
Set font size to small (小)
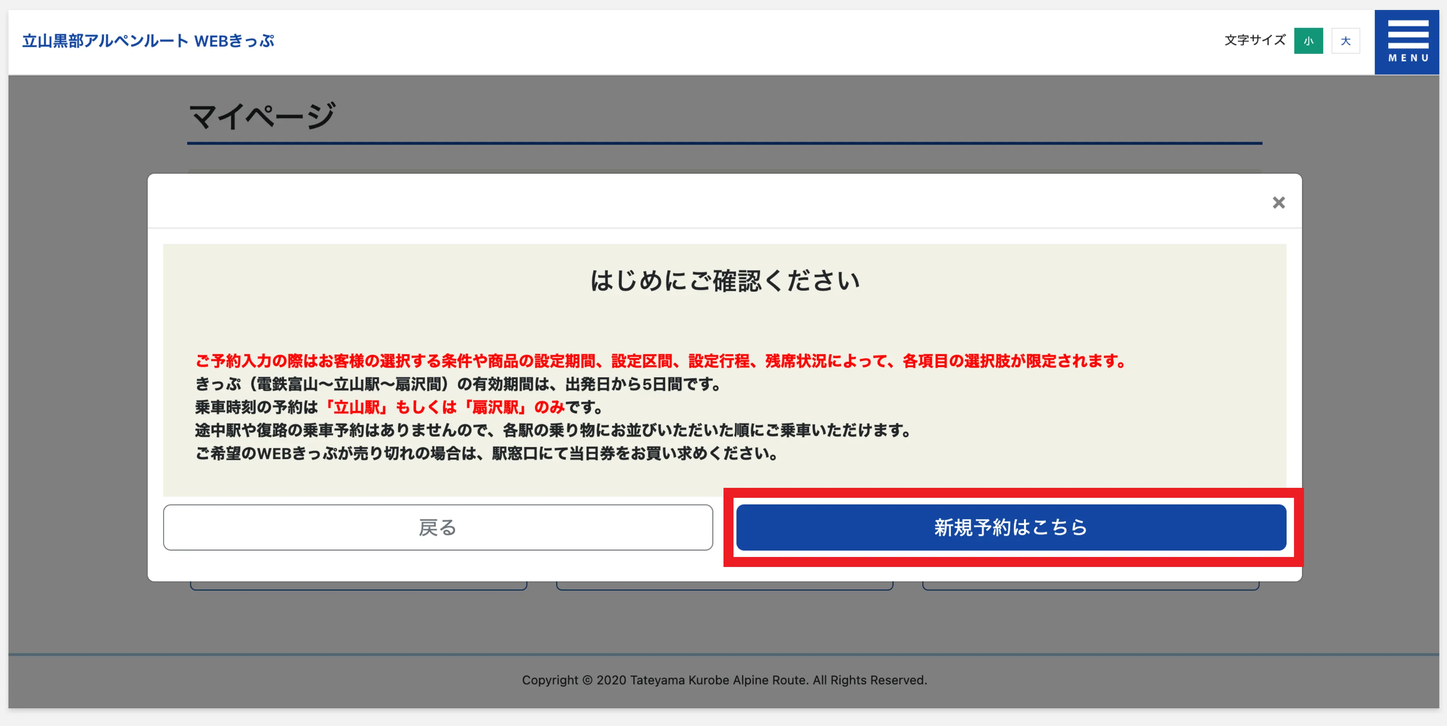[1308, 41]
